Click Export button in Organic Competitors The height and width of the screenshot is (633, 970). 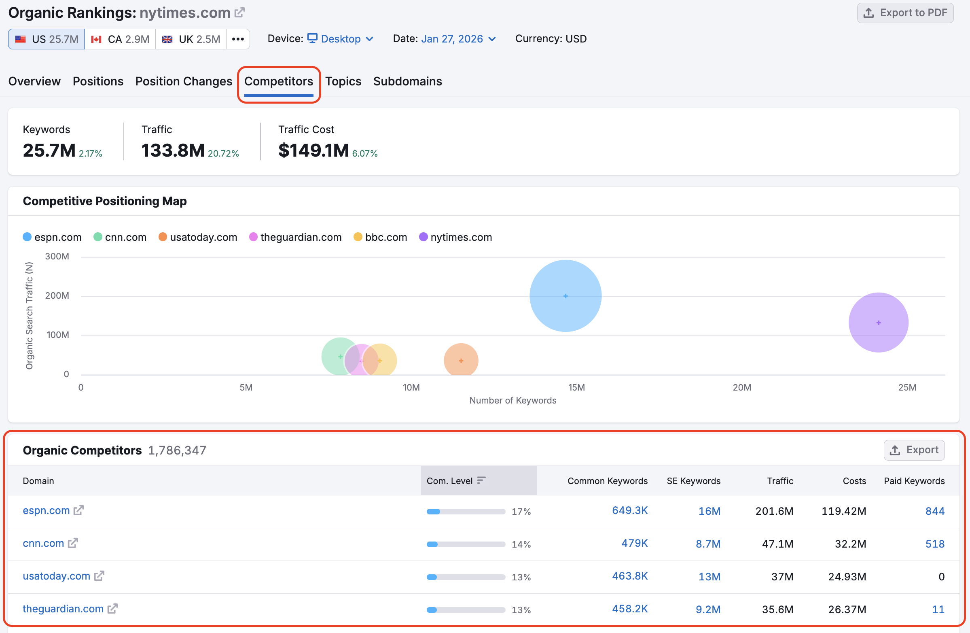914,450
